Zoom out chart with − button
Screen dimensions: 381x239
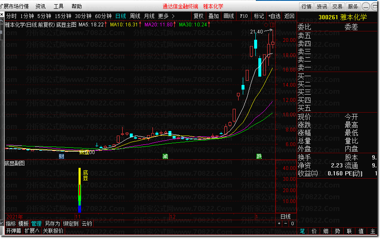pyautogui.click(x=286, y=224)
